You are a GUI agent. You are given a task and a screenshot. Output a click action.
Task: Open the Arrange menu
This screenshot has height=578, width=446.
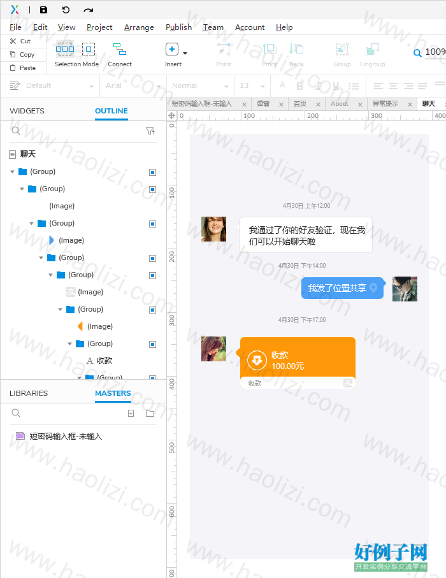point(139,27)
